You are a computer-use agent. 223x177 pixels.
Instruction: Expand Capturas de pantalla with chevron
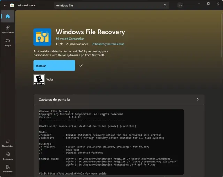[x=198, y=99]
